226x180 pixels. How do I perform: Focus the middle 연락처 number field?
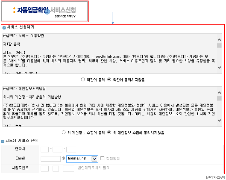pos(57,150)
